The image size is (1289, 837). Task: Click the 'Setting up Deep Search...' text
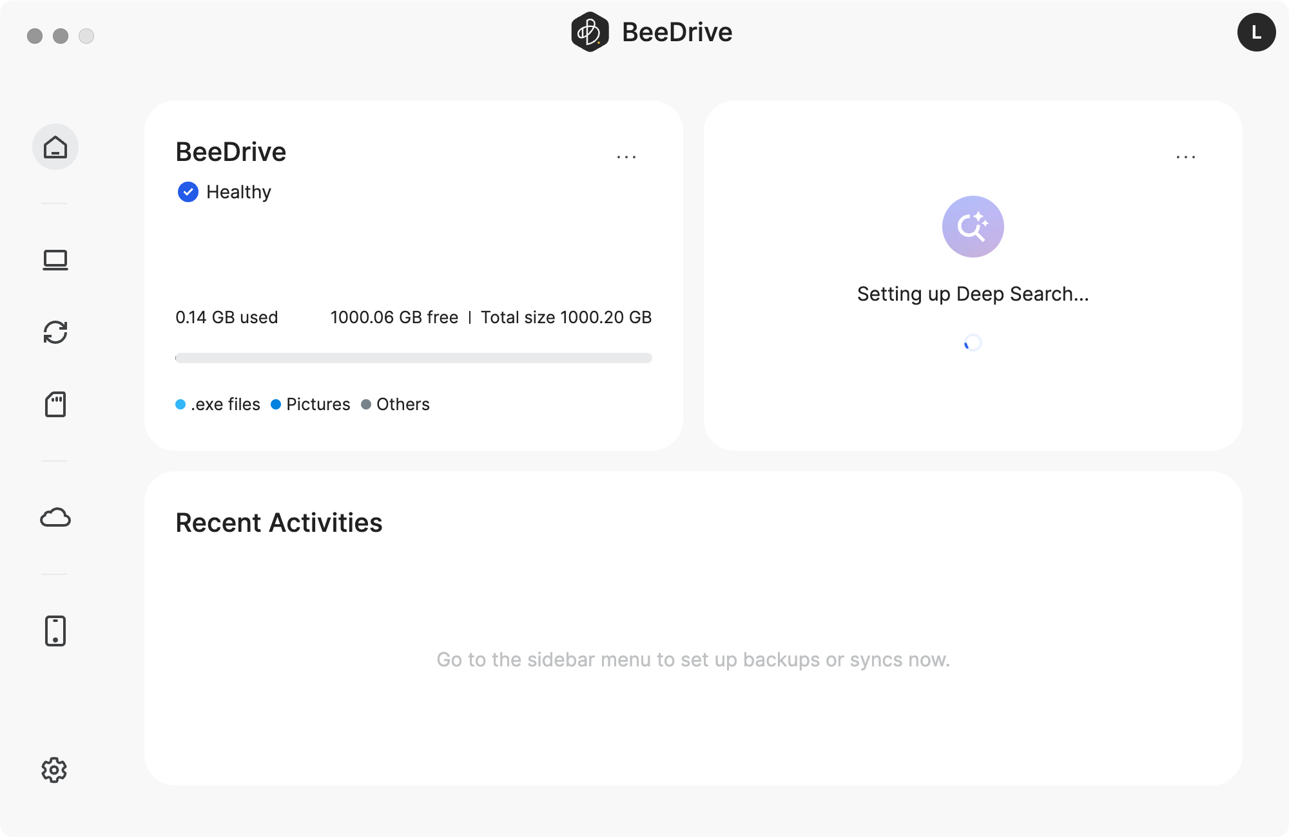[973, 294]
